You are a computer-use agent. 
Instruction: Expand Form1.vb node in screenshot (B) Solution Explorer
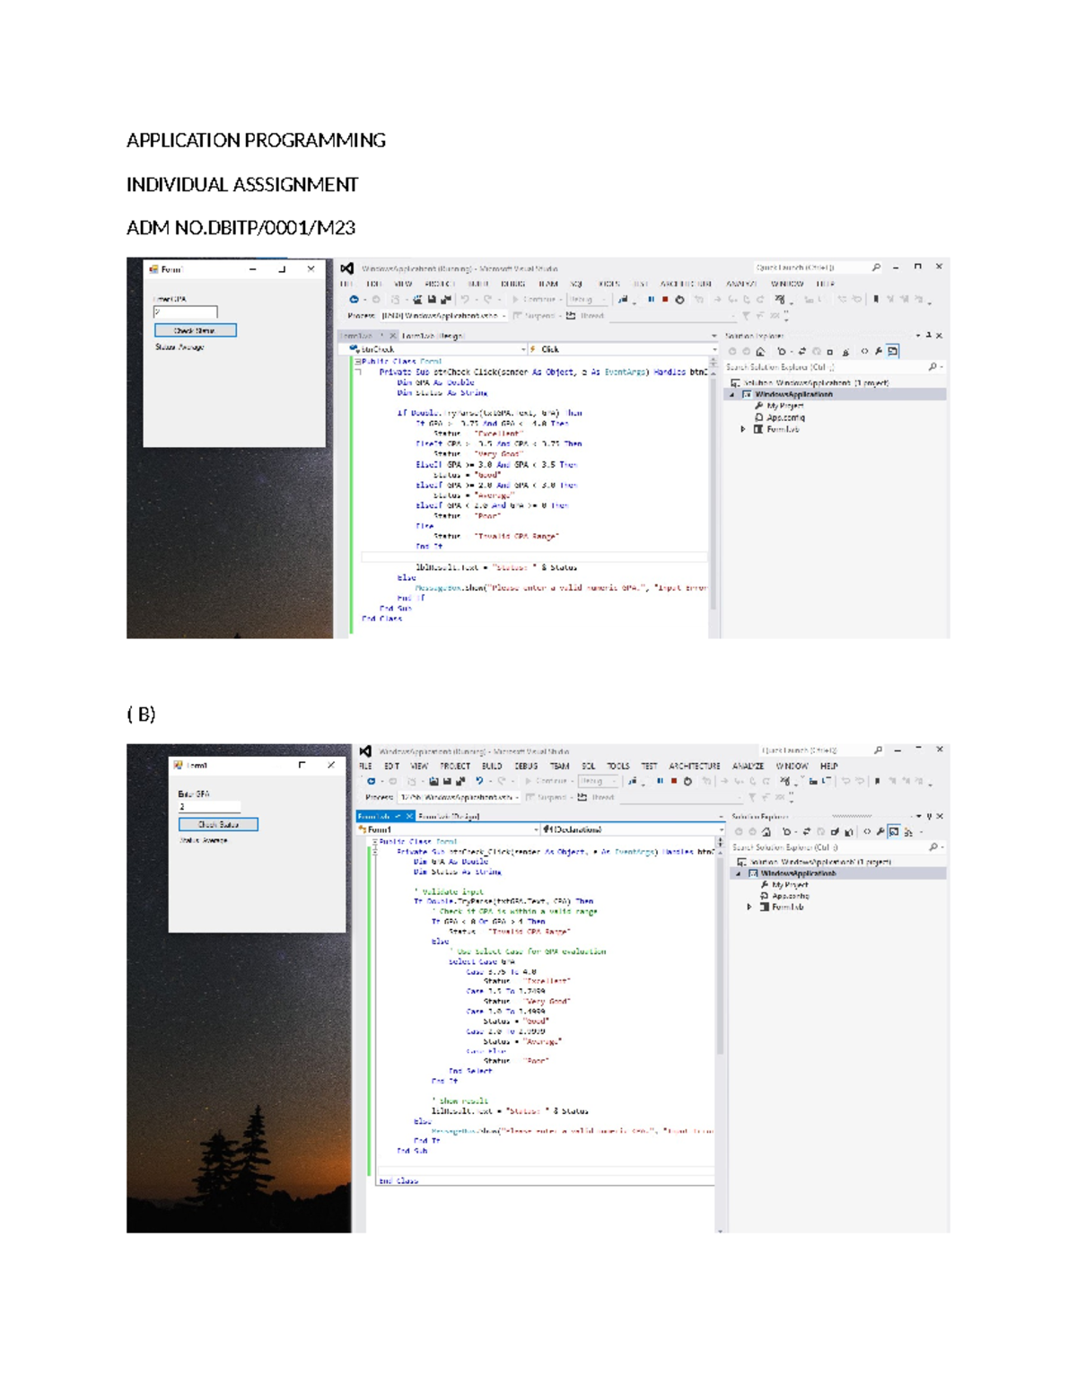coord(749,907)
